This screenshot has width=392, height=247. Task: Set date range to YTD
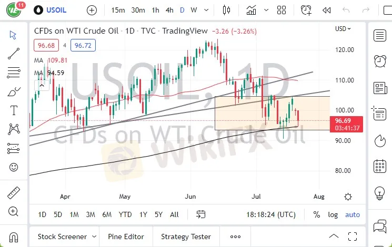pyautogui.click(x=125, y=214)
